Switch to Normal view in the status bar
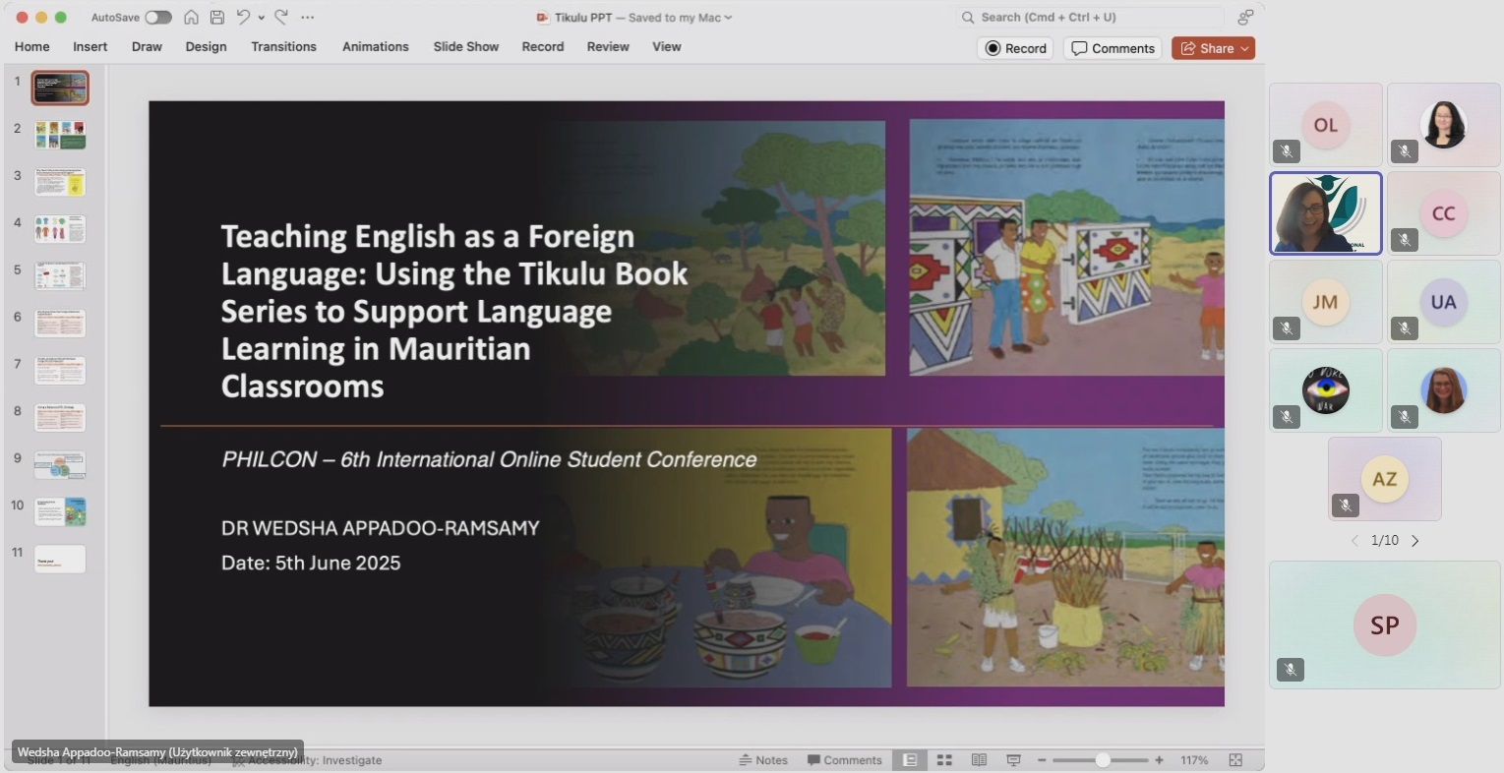Image resolution: width=1504 pixels, height=773 pixels. [x=910, y=760]
